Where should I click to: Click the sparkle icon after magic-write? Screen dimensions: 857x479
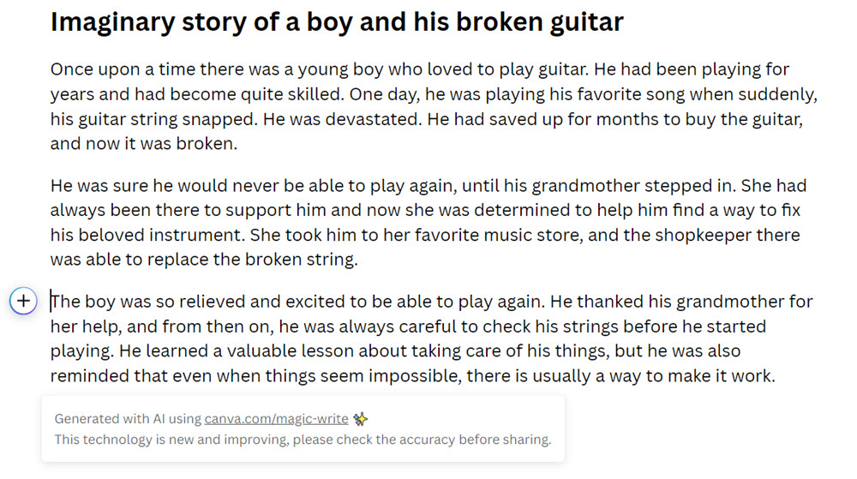361,419
